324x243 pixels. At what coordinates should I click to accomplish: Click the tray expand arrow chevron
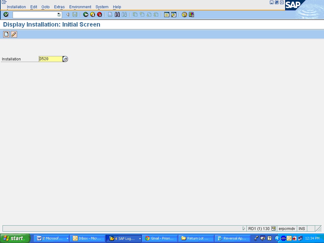pyautogui.click(x=277, y=239)
